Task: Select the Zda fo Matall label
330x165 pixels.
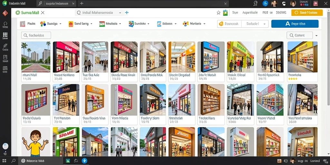Action: [x=207, y=75]
